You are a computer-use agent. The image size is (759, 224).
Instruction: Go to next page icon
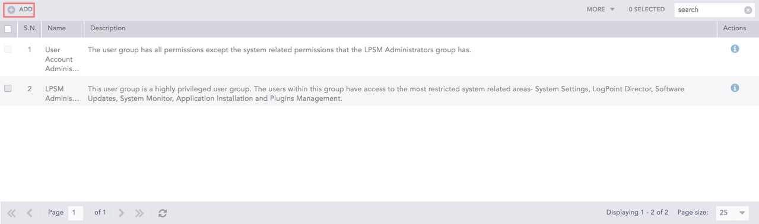coord(121,213)
